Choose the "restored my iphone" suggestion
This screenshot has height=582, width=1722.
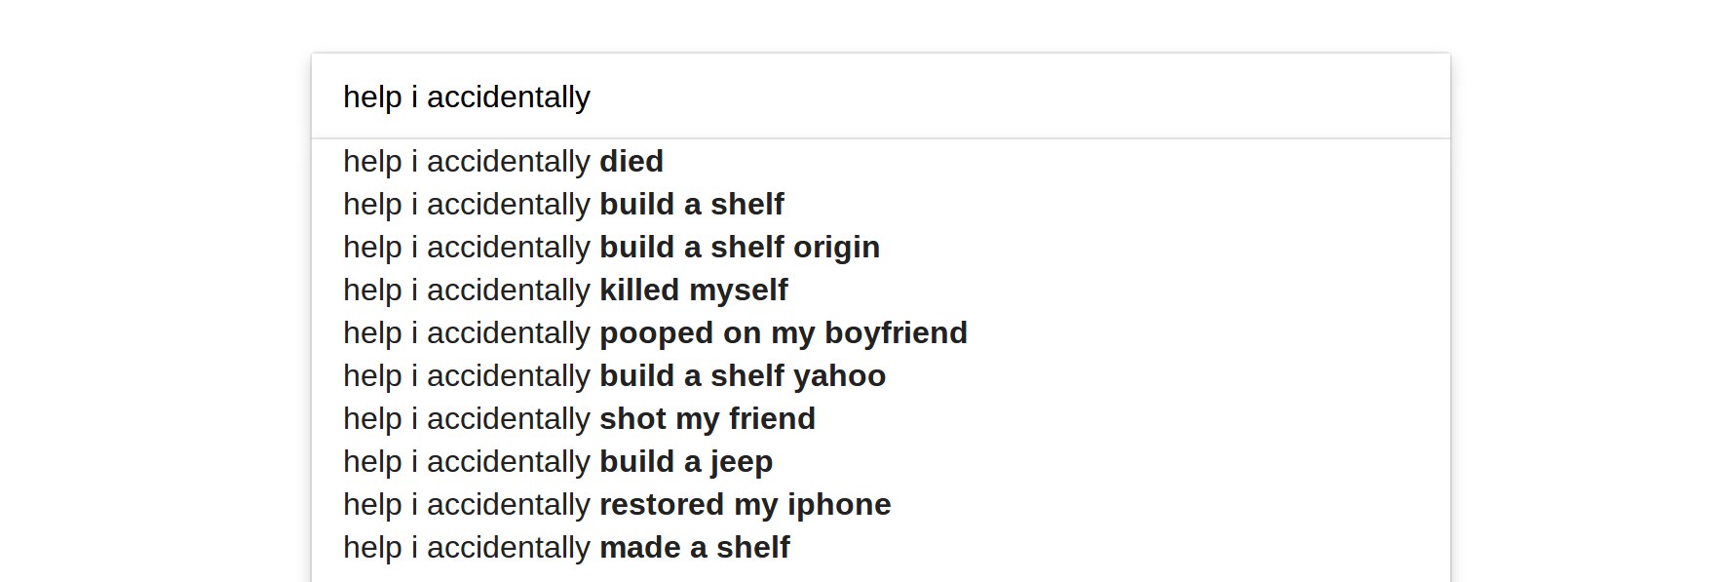[x=617, y=504]
